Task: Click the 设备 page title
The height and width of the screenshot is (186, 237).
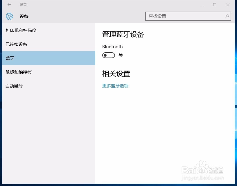Action: pos(24,16)
